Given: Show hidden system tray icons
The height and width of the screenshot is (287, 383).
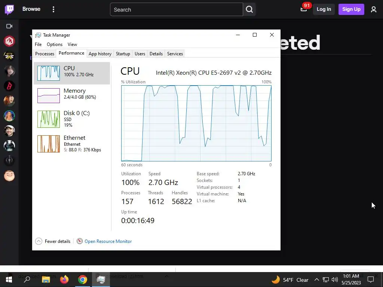Looking at the screenshot, I should (316, 280).
